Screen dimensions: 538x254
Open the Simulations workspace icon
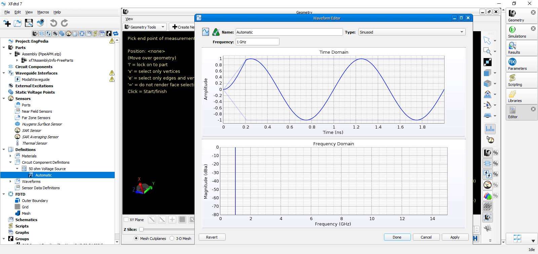click(x=512, y=30)
